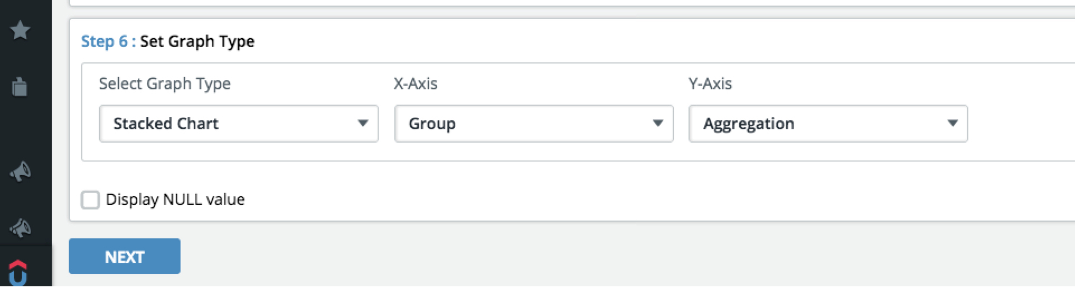Open the X-Axis 'Group' combo box

tap(534, 124)
